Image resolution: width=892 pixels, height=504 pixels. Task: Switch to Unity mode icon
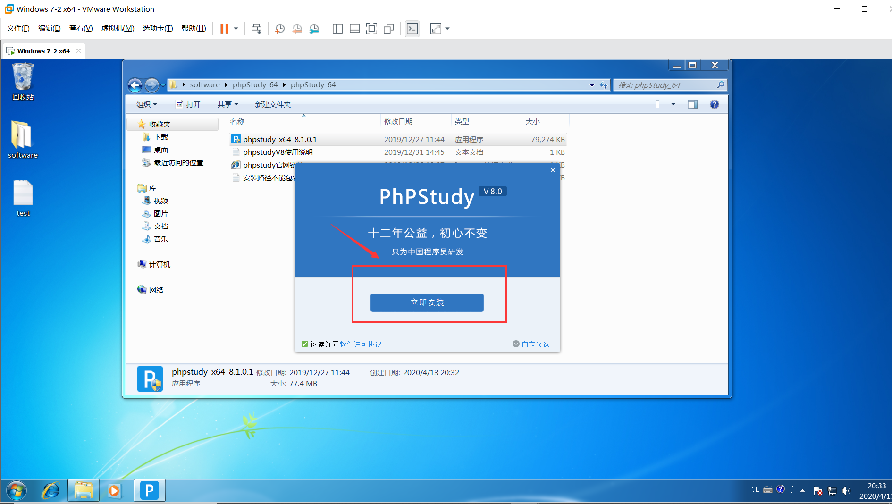click(389, 29)
